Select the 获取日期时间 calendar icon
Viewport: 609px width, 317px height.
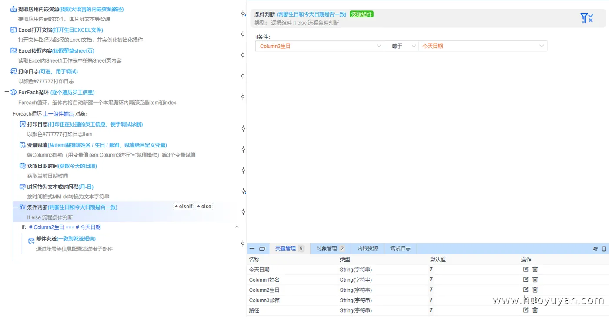click(23, 166)
